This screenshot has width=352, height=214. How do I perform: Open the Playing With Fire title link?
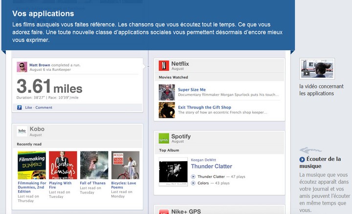pos(60,185)
